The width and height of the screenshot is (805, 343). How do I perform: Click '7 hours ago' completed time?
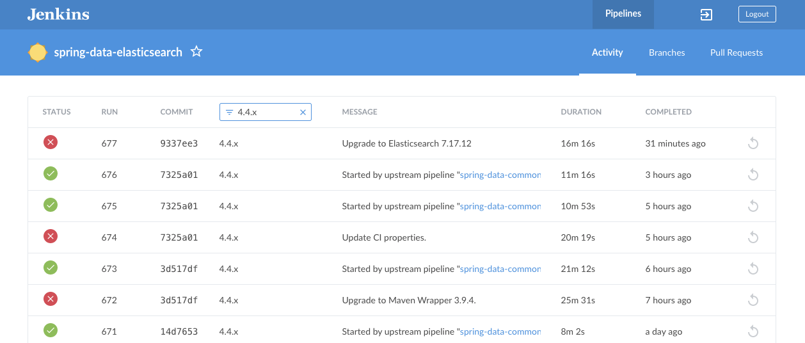pos(668,300)
